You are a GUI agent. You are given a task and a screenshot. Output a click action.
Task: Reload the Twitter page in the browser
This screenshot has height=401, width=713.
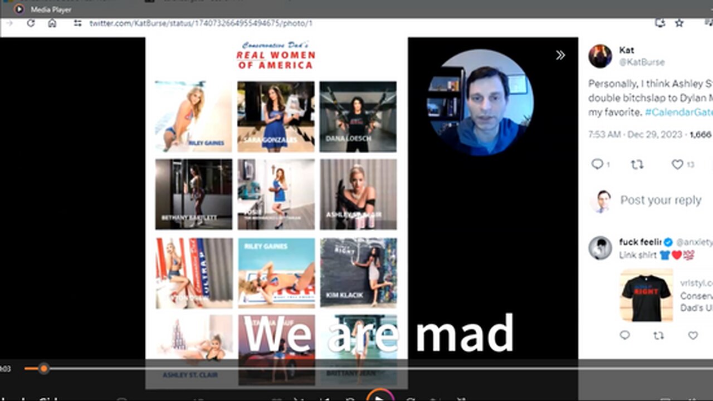(x=31, y=23)
